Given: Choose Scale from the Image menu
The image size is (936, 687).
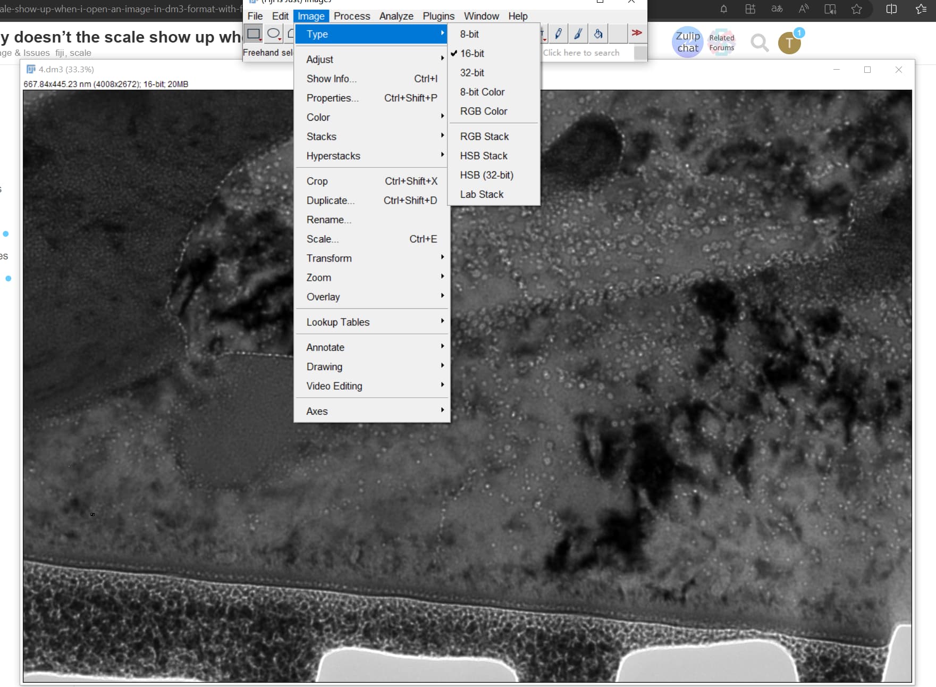Looking at the screenshot, I should pyautogui.click(x=322, y=239).
